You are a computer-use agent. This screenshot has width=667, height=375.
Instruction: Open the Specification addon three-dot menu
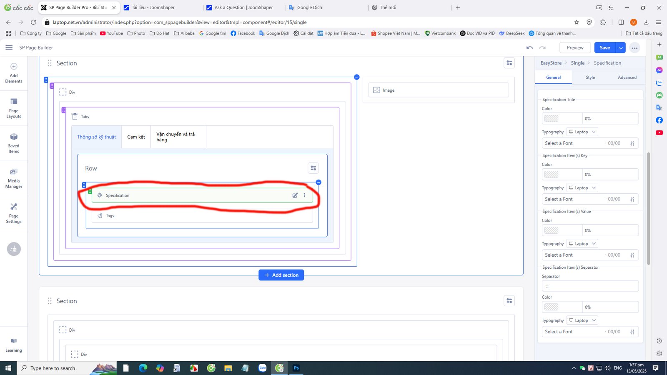[x=304, y=195]
